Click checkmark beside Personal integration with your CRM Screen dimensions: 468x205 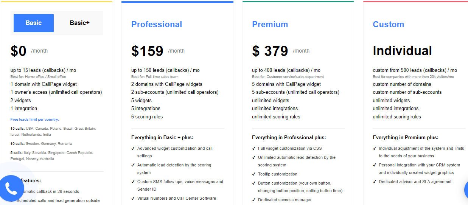pyautogui.click(x=375, y=165)
